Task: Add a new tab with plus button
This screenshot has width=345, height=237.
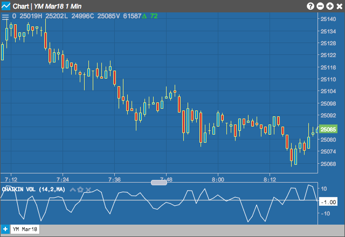Action: pos(5,229)
